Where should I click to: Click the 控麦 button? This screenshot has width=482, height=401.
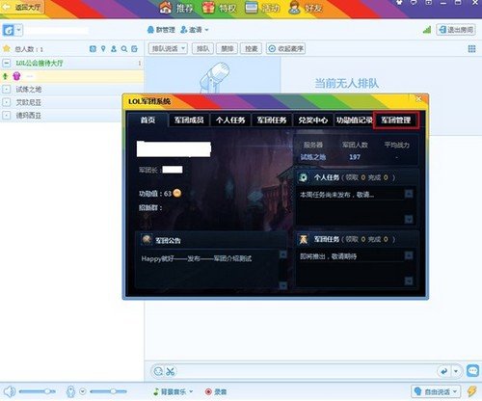click(x=251, y=48)
